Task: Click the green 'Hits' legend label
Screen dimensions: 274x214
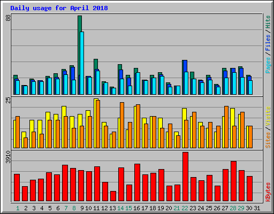Action: coord(268,22)
